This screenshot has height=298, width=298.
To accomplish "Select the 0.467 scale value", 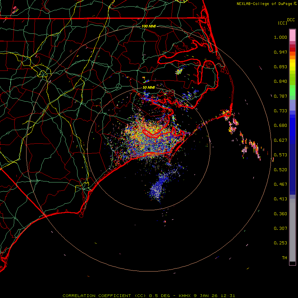I will click(x=280, y=184).
